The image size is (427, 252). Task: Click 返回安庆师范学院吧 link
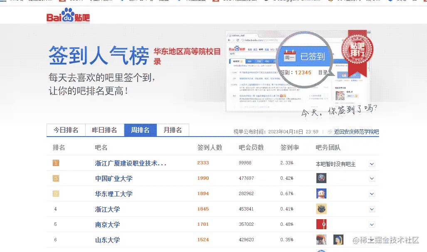point(356,132)
